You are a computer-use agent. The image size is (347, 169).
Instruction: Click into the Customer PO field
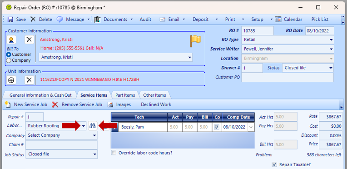[287, 78]
